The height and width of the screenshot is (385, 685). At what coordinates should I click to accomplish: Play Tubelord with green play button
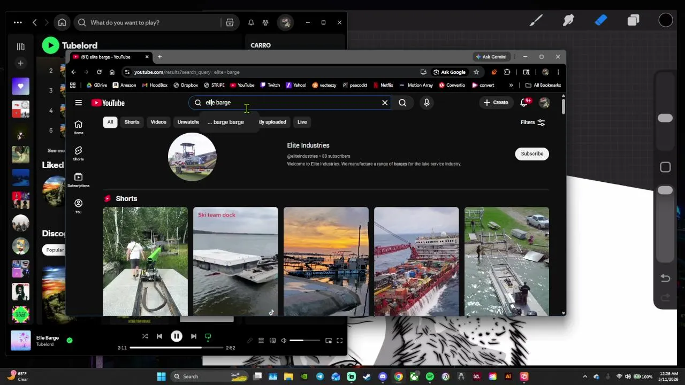[50, 45]
